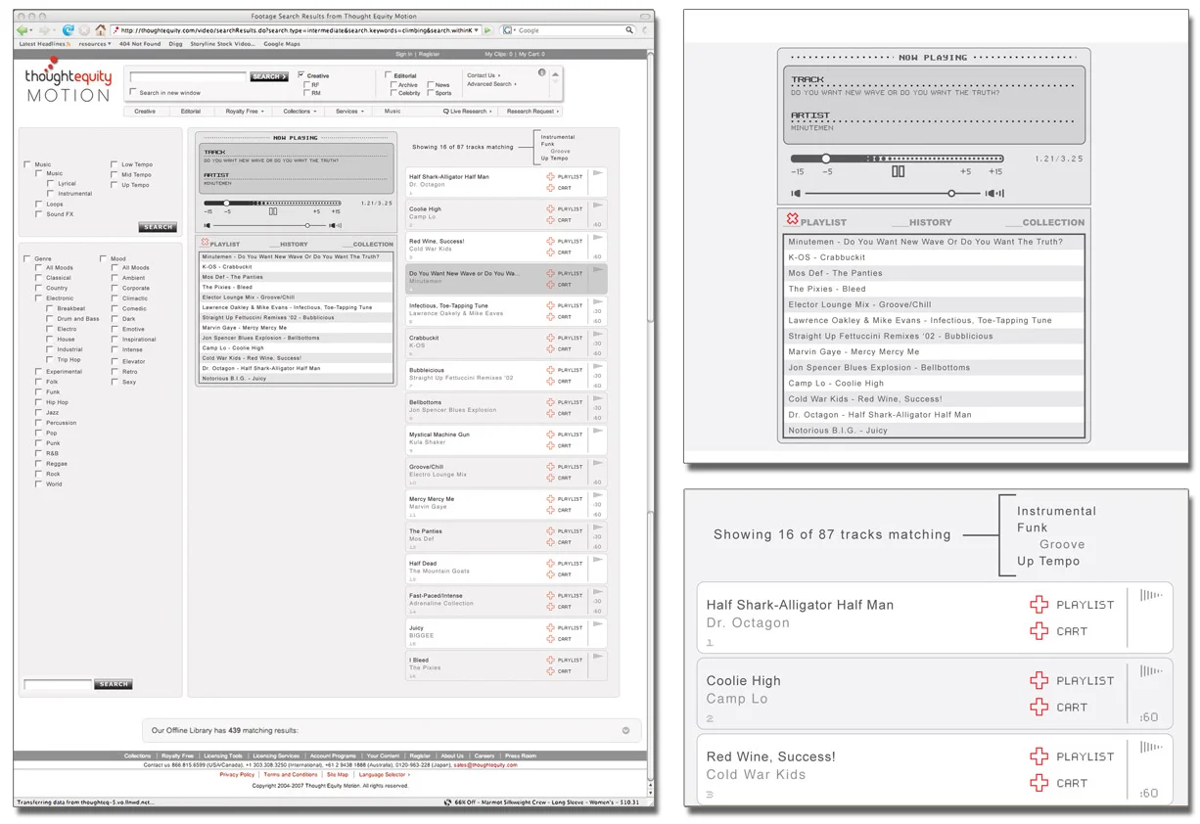This screenshot has width=1200, height=824.
Task: Open the Language Selector in the footer
Action: (x=384, y=774)
